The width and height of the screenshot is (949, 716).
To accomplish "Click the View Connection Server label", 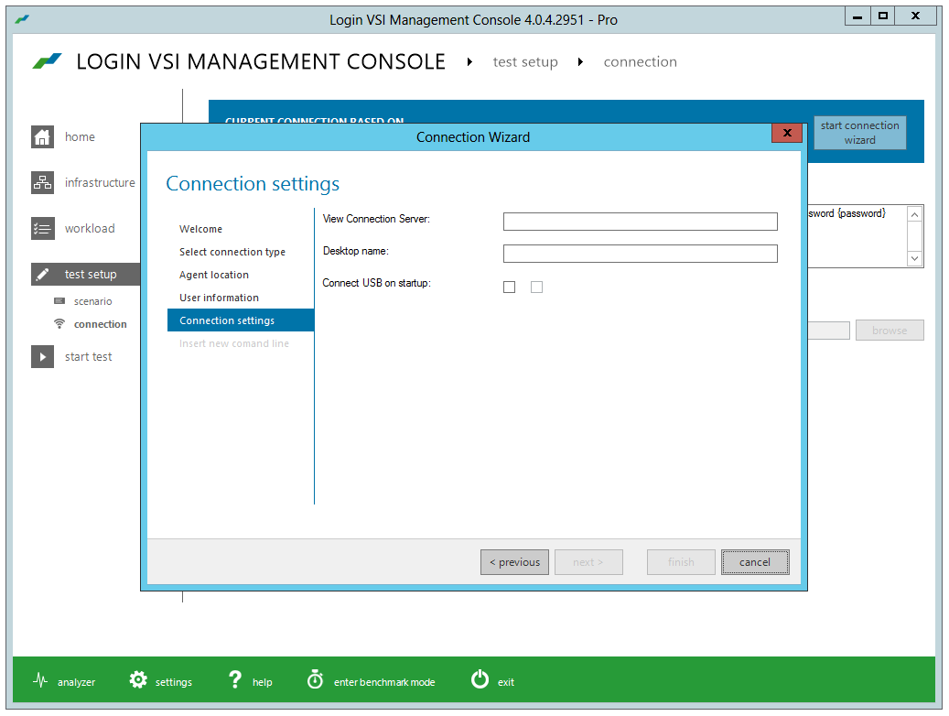I will coord(376,219).
